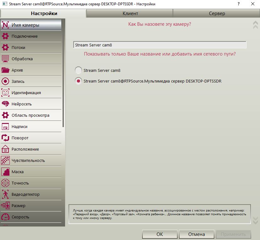Click the Применить button
Viewport: 260px width, 240px height.
(233, 234)
